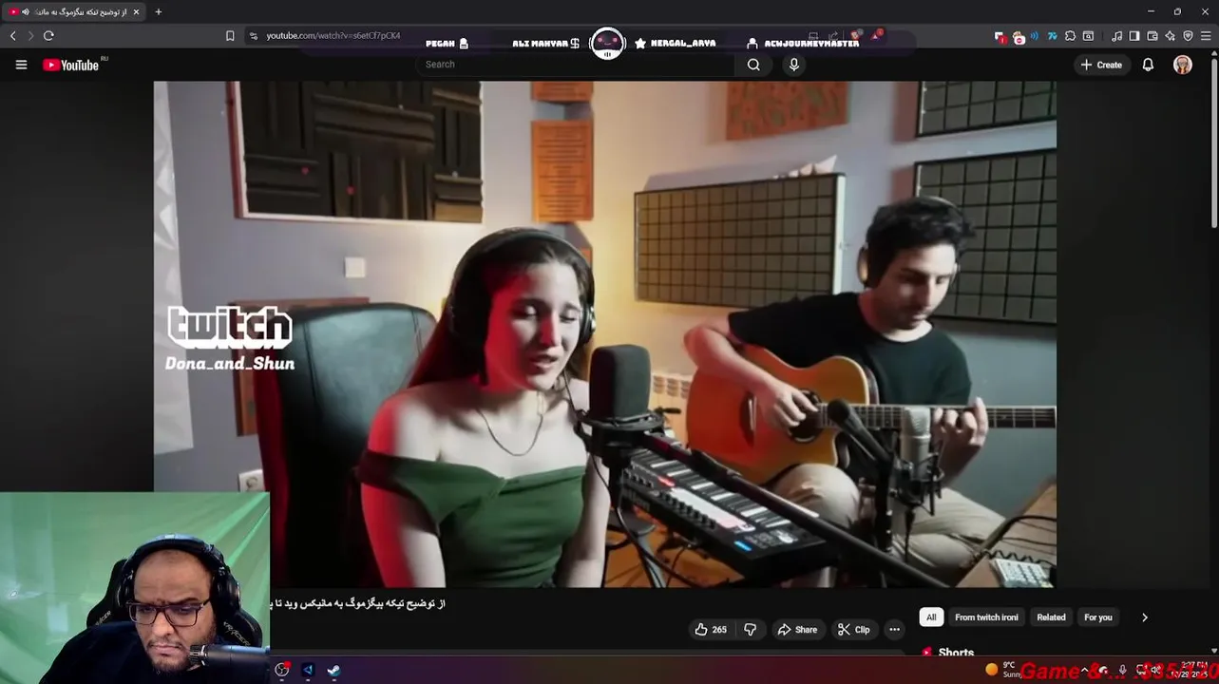This screenshot has width=1219, height=684.
Task: Grab the page vertical scrollbar thumb
Action: [1214, 142]
